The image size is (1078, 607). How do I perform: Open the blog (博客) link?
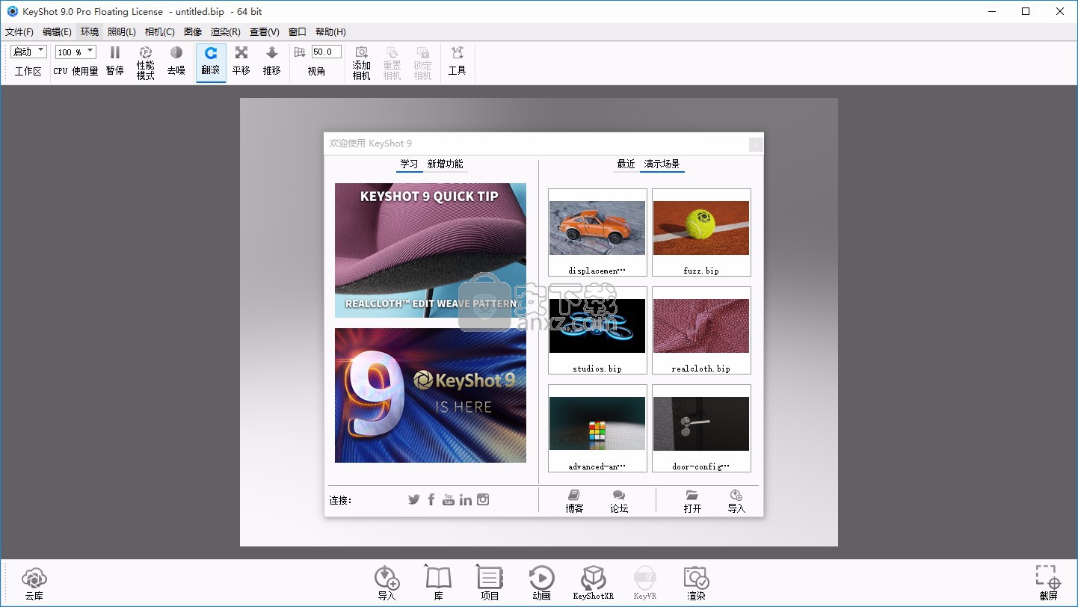(574, 501)
